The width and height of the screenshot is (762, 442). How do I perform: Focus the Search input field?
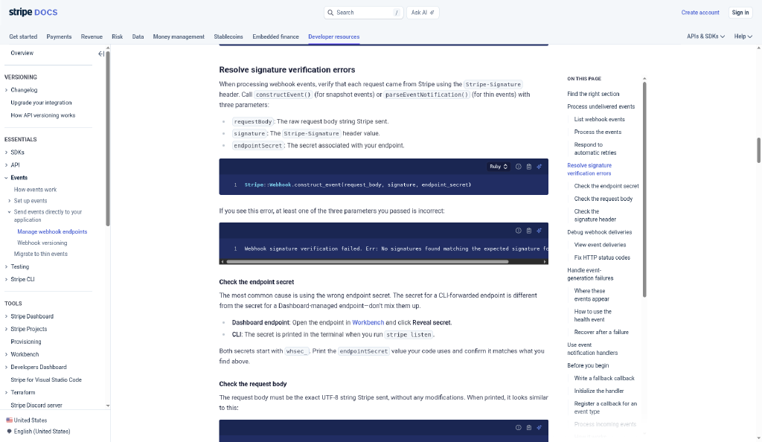pos(365,13)
